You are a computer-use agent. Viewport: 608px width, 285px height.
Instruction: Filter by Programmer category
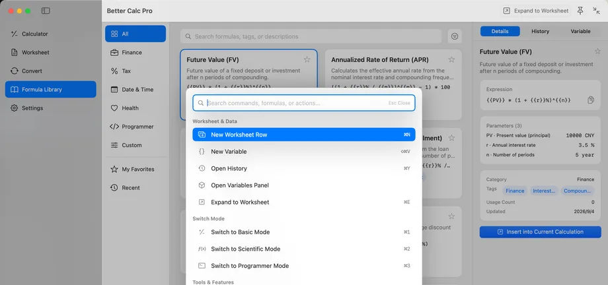click(135, 127)
